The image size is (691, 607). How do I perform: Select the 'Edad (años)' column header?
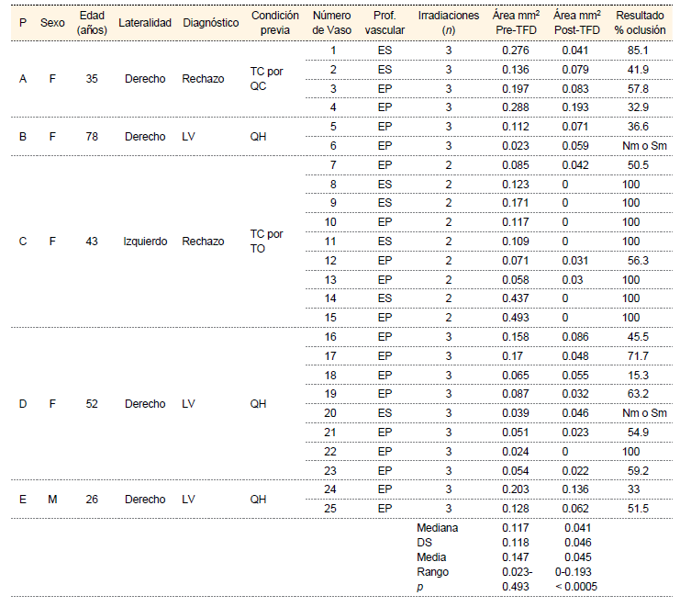[92, 22]
